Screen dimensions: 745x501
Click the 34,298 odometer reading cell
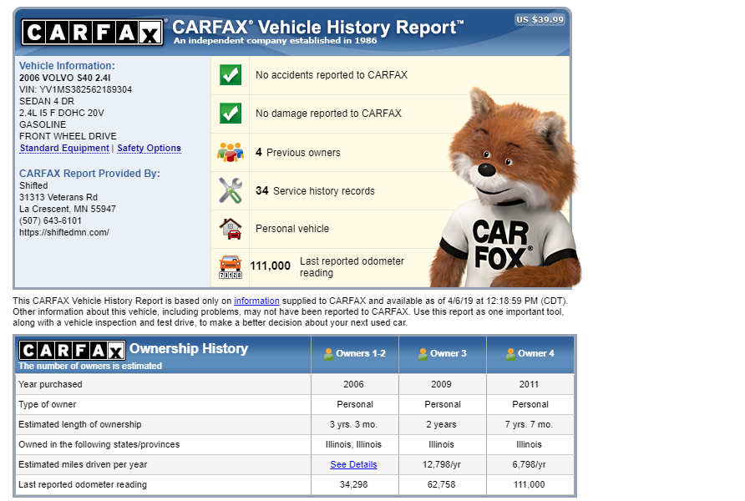click(x=353, y=484)
